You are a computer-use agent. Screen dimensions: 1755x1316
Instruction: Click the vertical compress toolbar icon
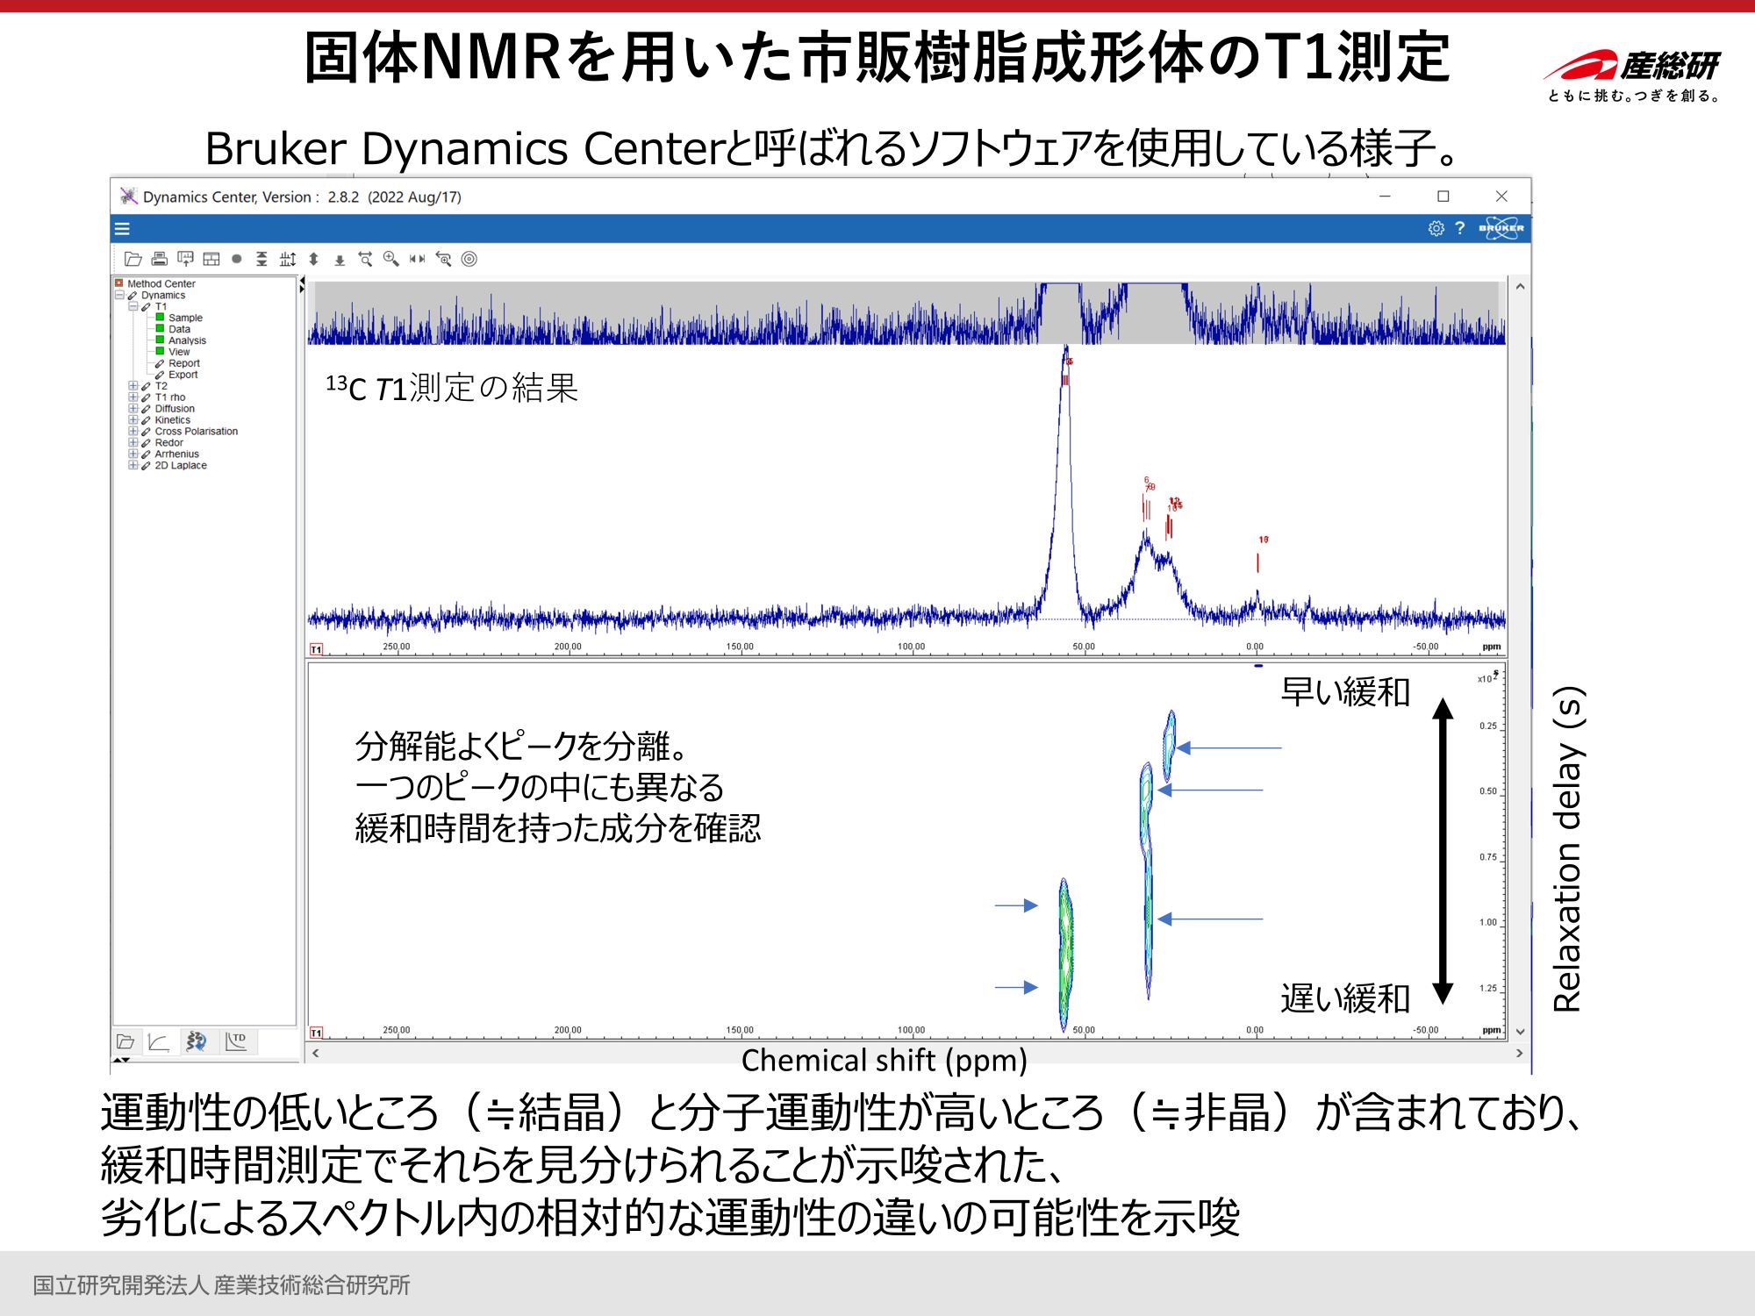[261, 259]
